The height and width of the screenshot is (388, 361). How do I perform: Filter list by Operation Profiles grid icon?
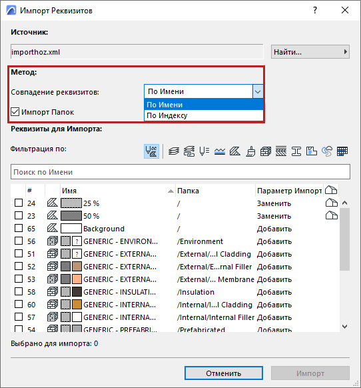click(x=342, y=151)
